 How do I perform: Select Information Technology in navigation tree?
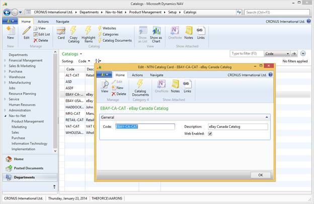29,144
